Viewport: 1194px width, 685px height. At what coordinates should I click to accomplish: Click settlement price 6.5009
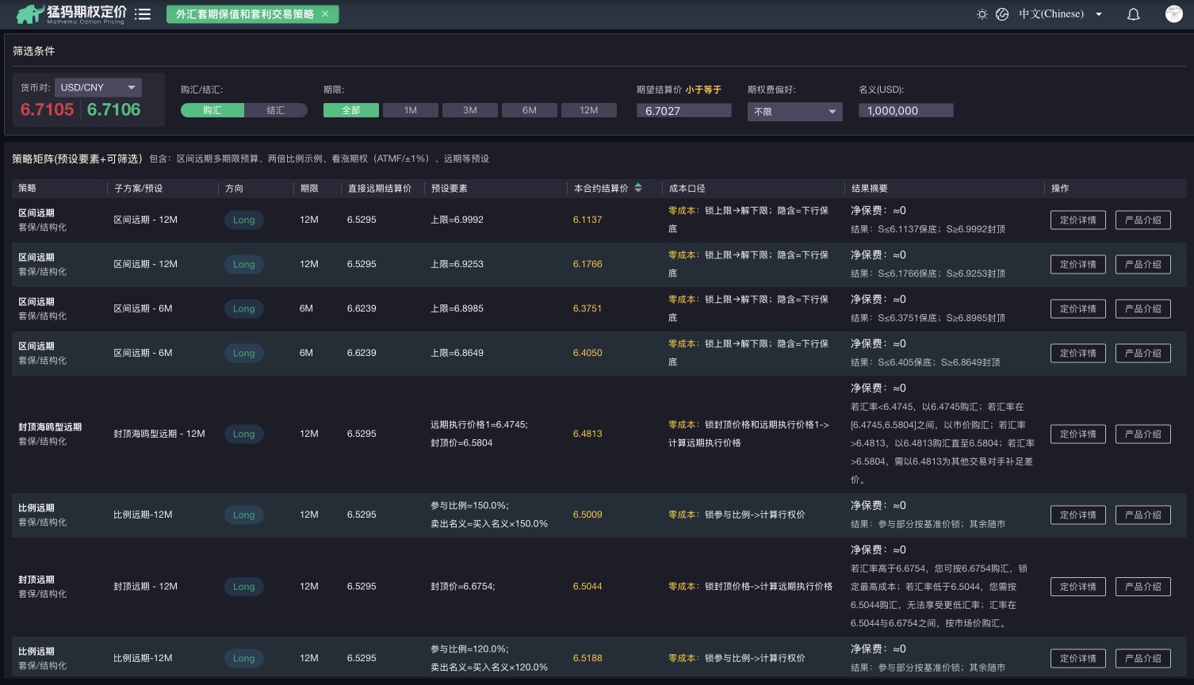[x=587, y=515]
